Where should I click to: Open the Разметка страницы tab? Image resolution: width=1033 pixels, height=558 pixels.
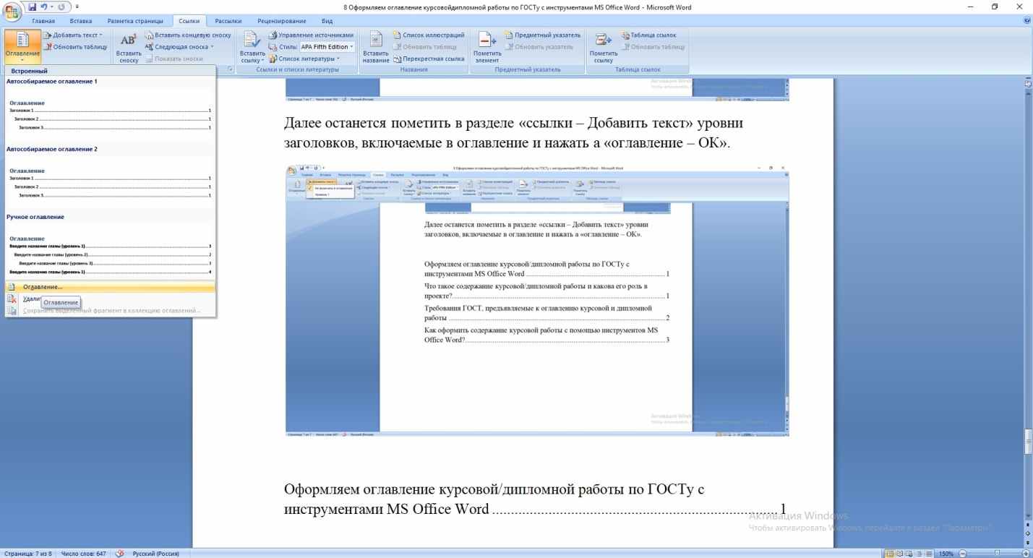(135, 20)
